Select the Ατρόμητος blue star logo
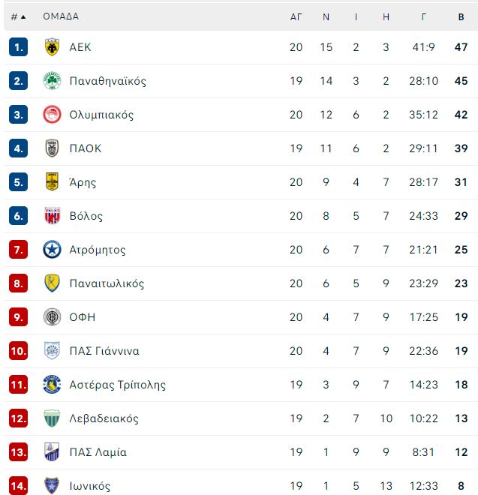This screenshot has height=495, width=478. tap(52, 250)
